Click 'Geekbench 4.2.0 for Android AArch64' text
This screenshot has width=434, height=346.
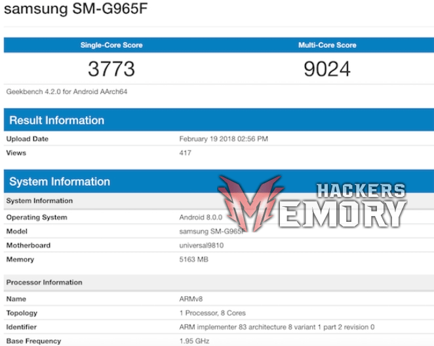click(67, 92)
